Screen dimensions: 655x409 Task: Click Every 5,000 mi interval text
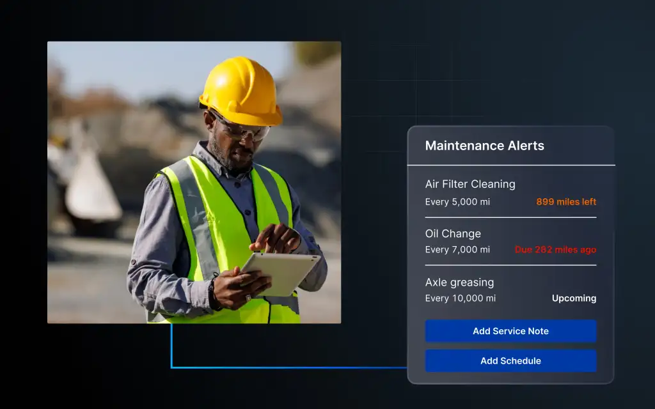pos(456,201)
